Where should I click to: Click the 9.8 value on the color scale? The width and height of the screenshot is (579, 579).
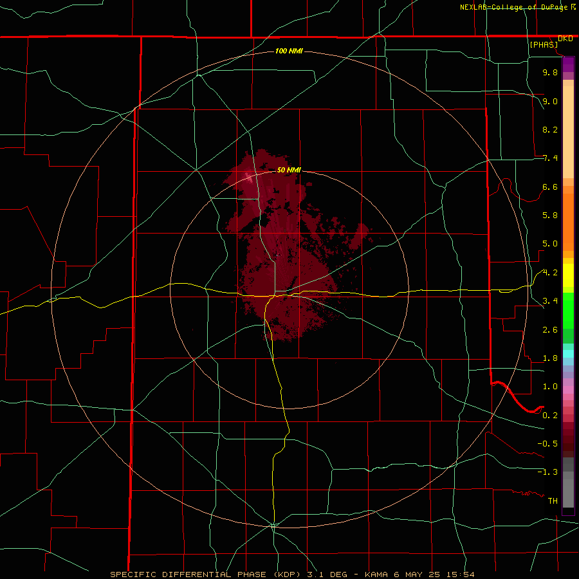550,72
